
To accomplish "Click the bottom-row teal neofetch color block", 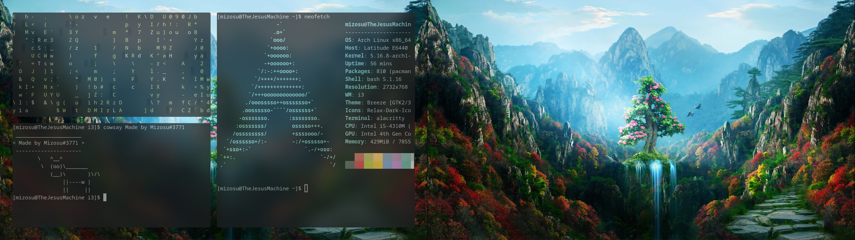I will coord(406,165).
